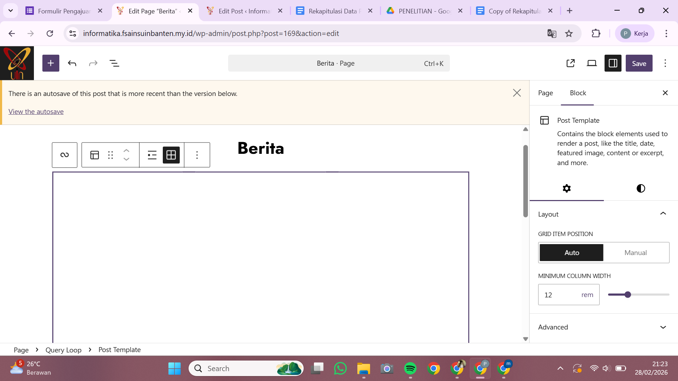Dismiss the autosave notice
Viewport: 678px width, 381px height.
click(x=517, y=93)
